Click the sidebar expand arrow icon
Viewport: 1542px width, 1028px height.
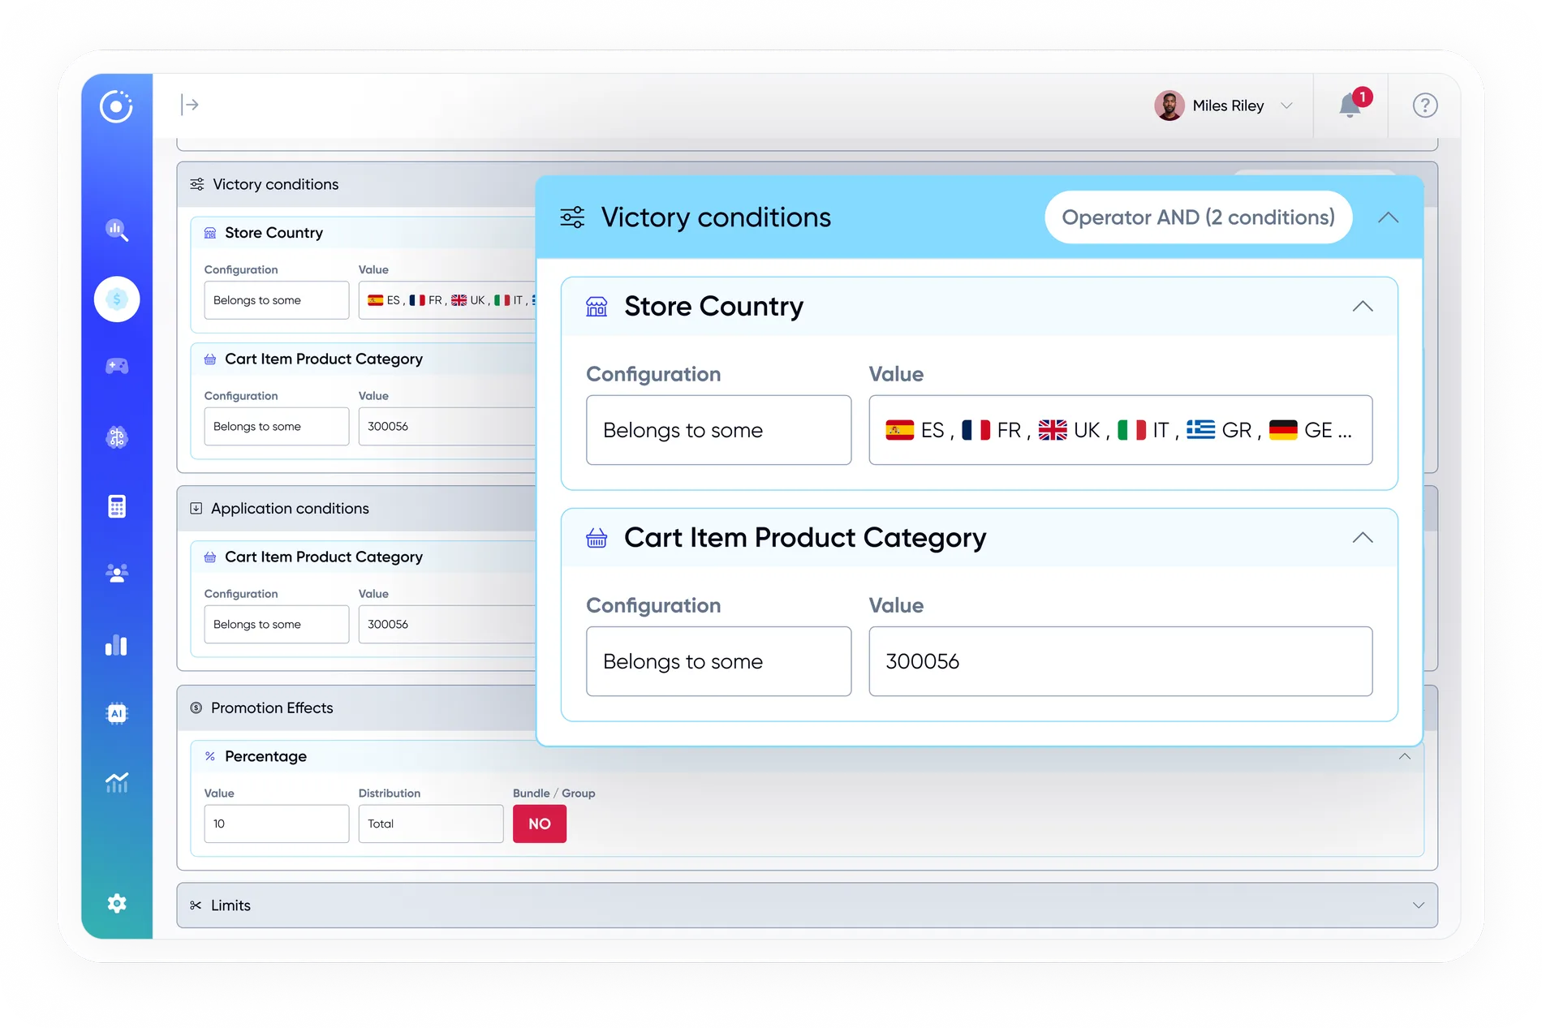click(190, 105)
